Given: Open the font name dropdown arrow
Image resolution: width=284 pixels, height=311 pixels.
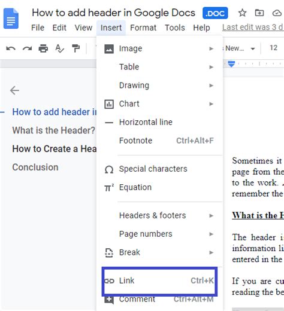Looking at the screenshot, I should pyautogui.click(x=253, y=48).
